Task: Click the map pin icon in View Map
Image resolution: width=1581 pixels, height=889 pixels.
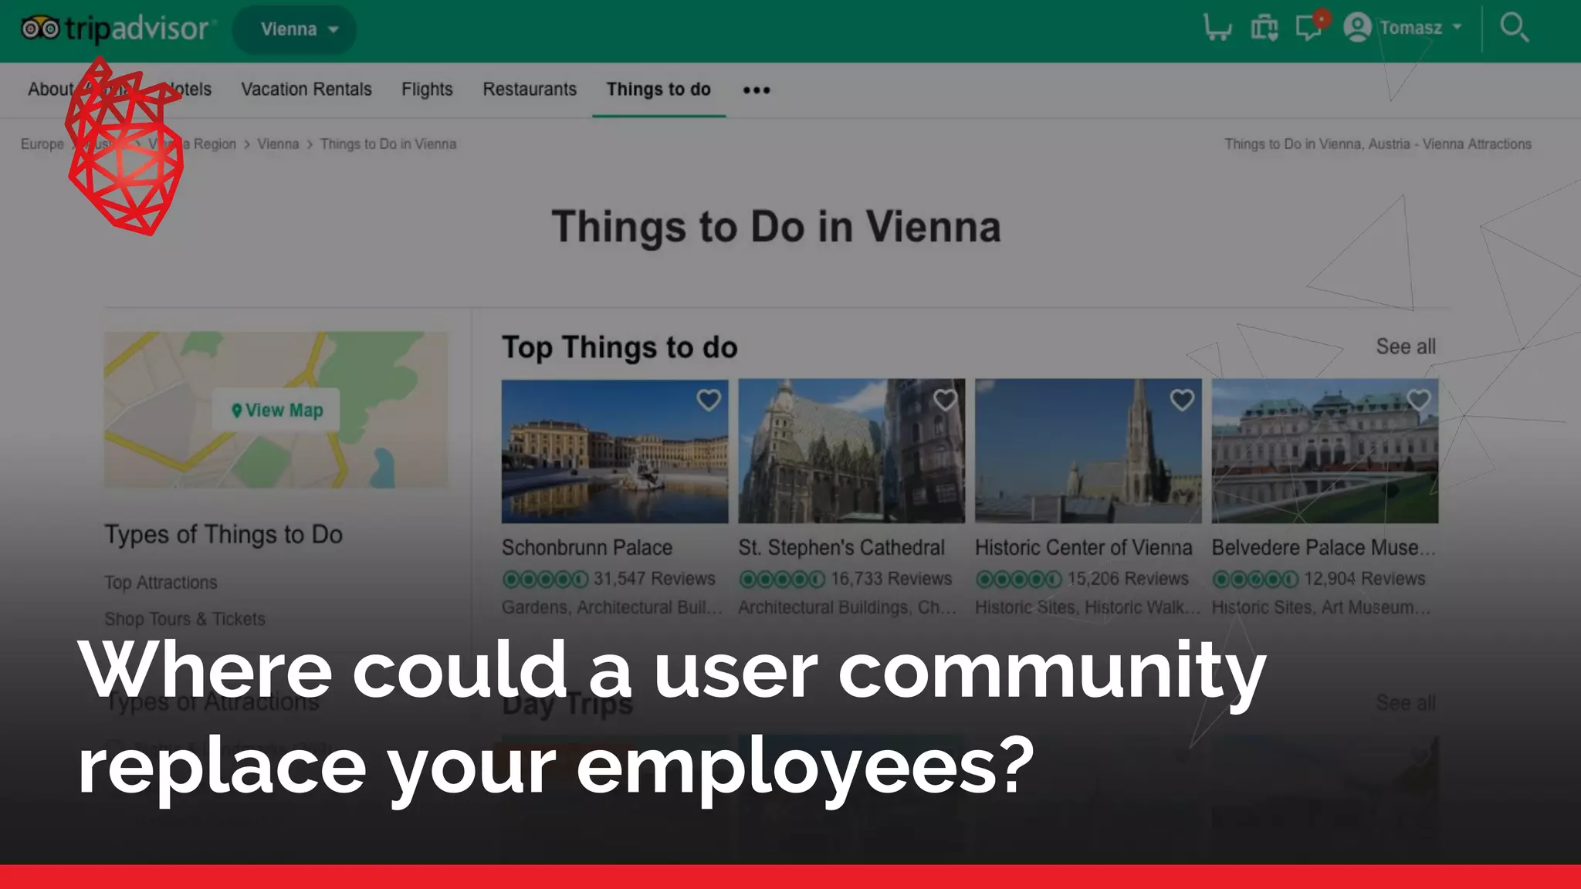Action: click(x=237, y=411)
